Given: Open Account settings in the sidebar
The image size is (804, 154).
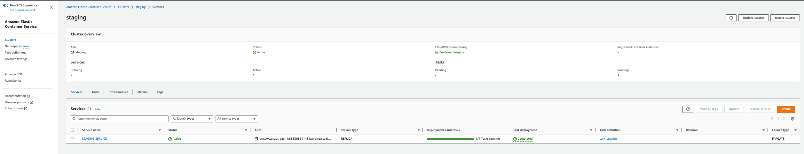Looking at the screenshot, I should [x=16, y=59].
